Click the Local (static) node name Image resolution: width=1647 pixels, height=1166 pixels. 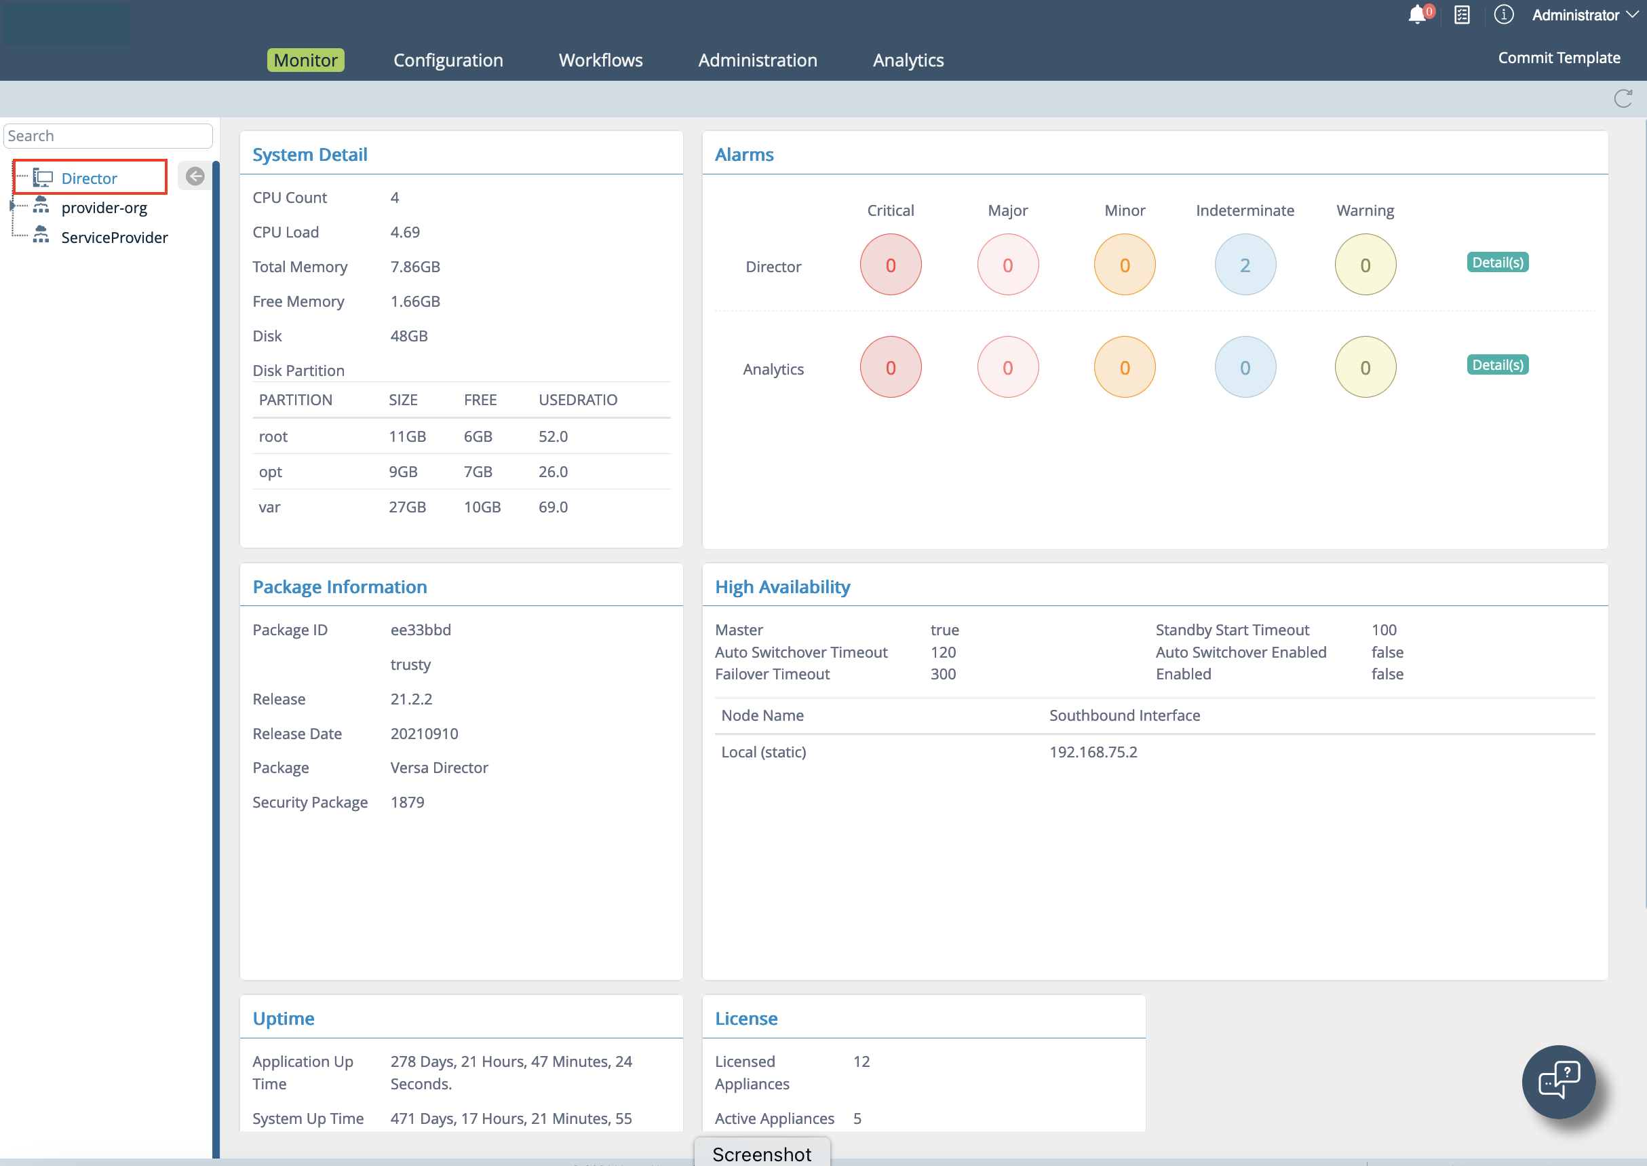click(x=764, y=752)
